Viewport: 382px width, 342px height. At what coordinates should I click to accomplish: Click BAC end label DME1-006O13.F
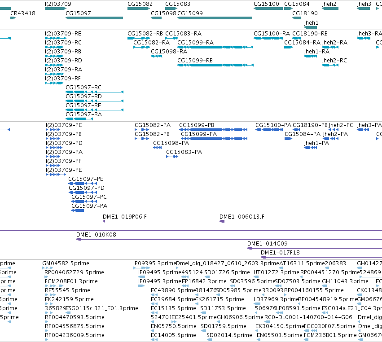[242, 217]
